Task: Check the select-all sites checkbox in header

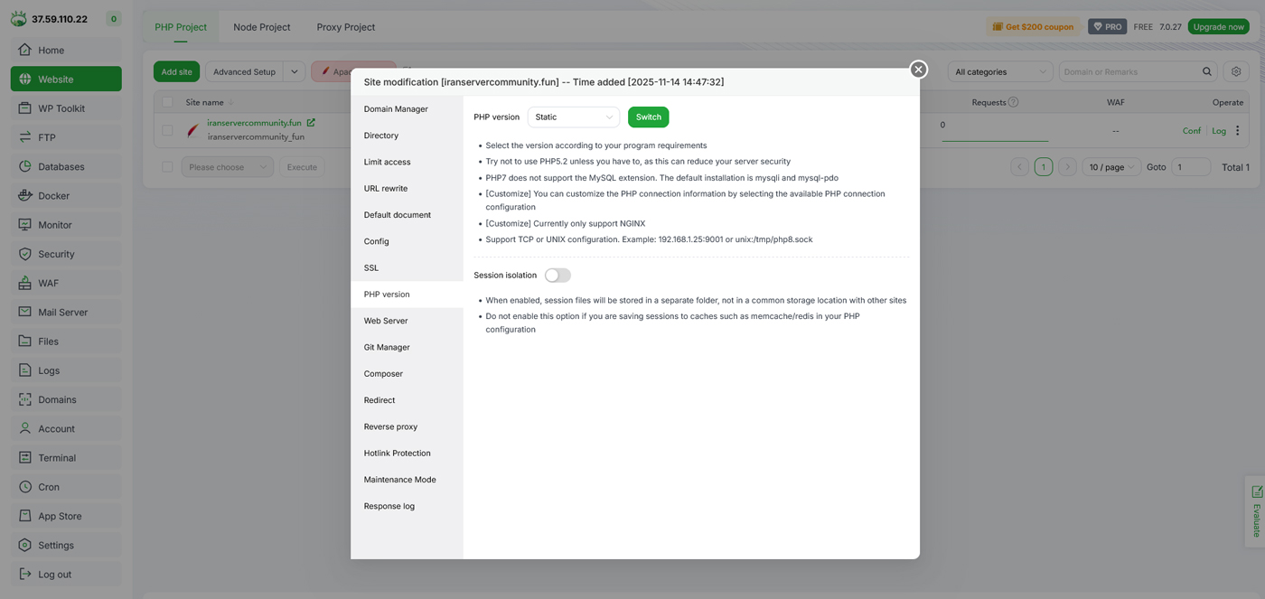Action: pos(167,102)
